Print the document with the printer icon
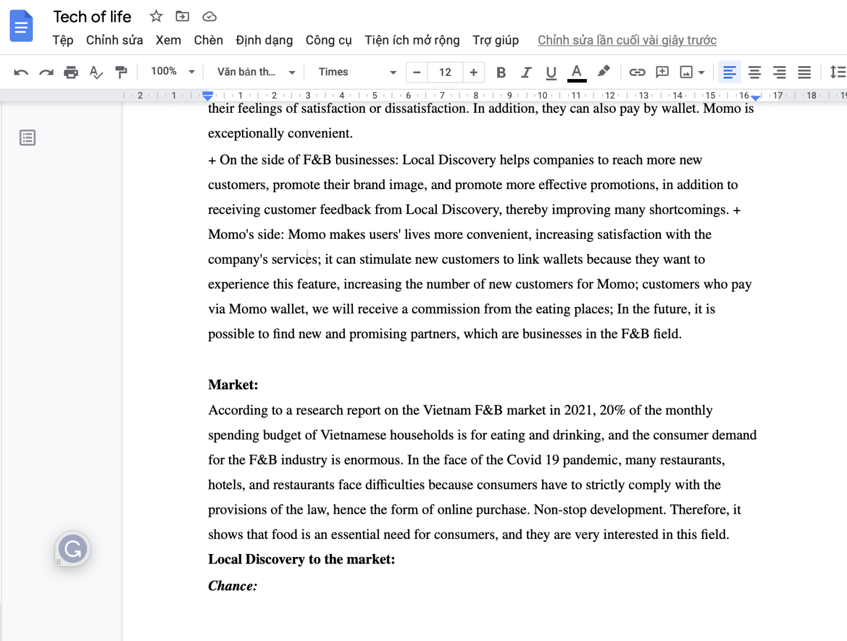Image resolution: width=847 pixels, height=641 pixels. [71, 72]
